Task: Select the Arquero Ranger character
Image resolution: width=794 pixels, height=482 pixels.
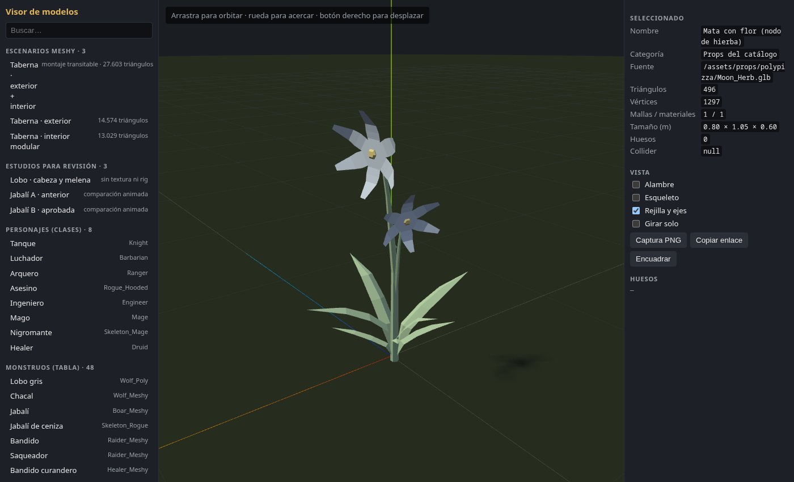Action: (79, 273)
